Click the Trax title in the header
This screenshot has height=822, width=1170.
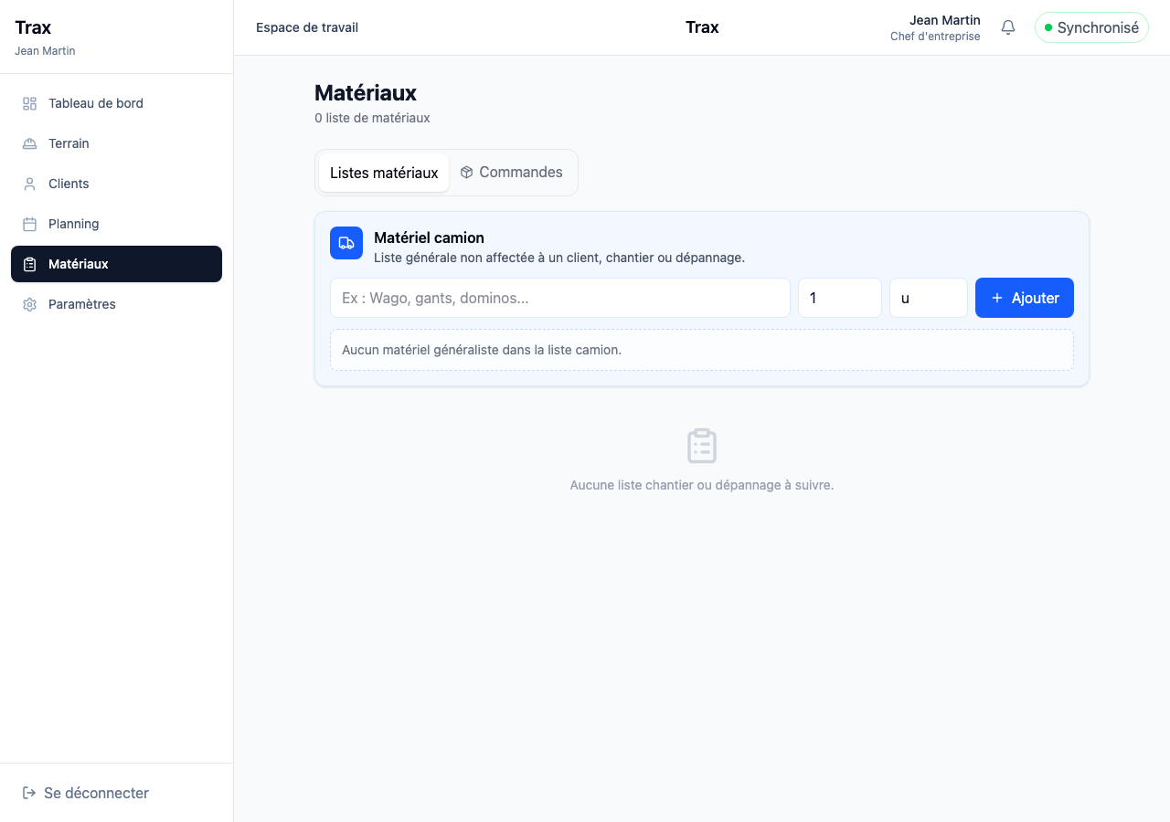point(702,27)
